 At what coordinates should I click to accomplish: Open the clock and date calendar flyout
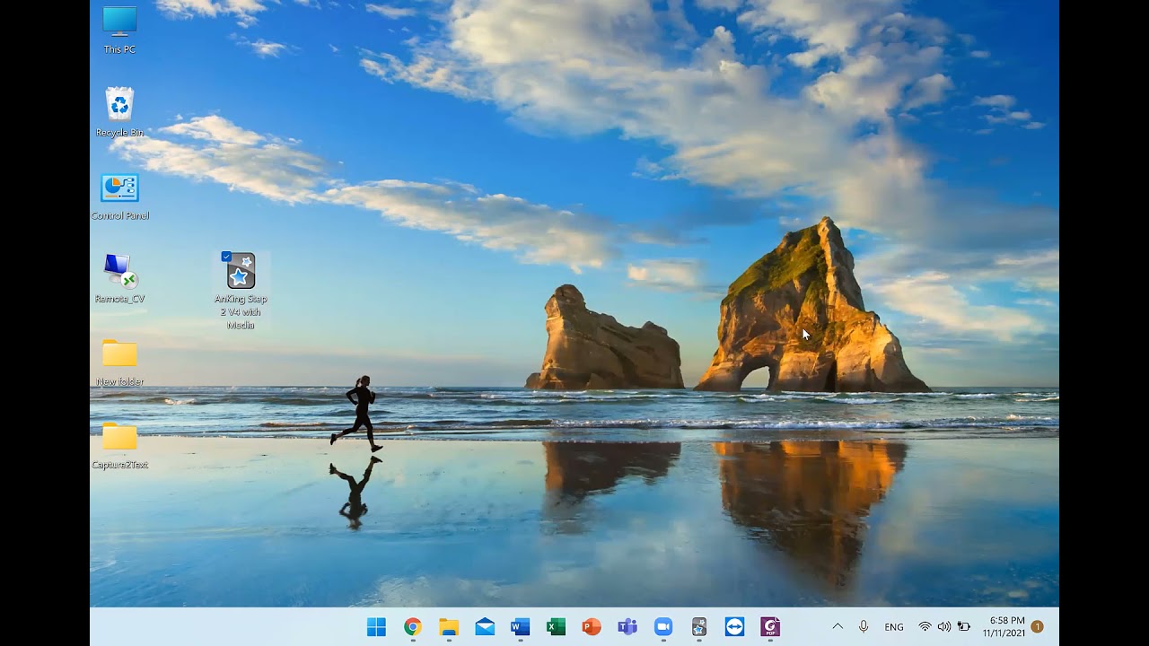tap(1004, 626)
